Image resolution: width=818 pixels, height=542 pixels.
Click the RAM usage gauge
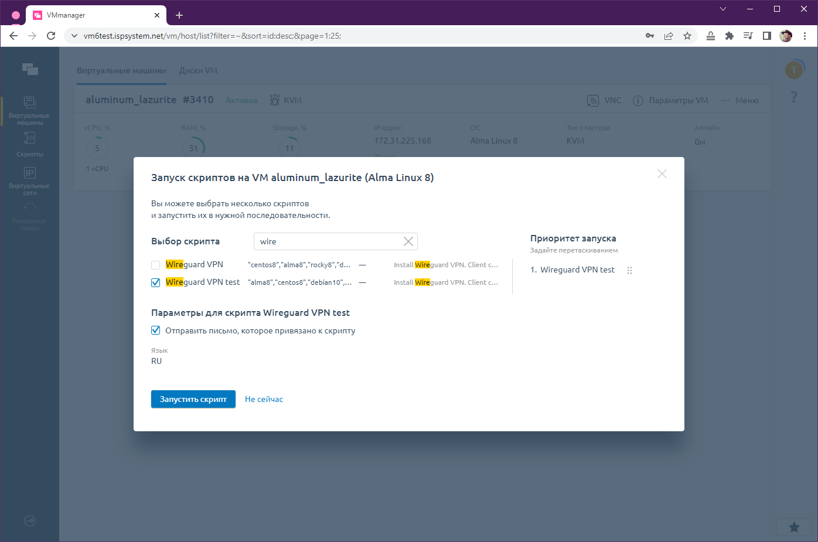(193, 148)
